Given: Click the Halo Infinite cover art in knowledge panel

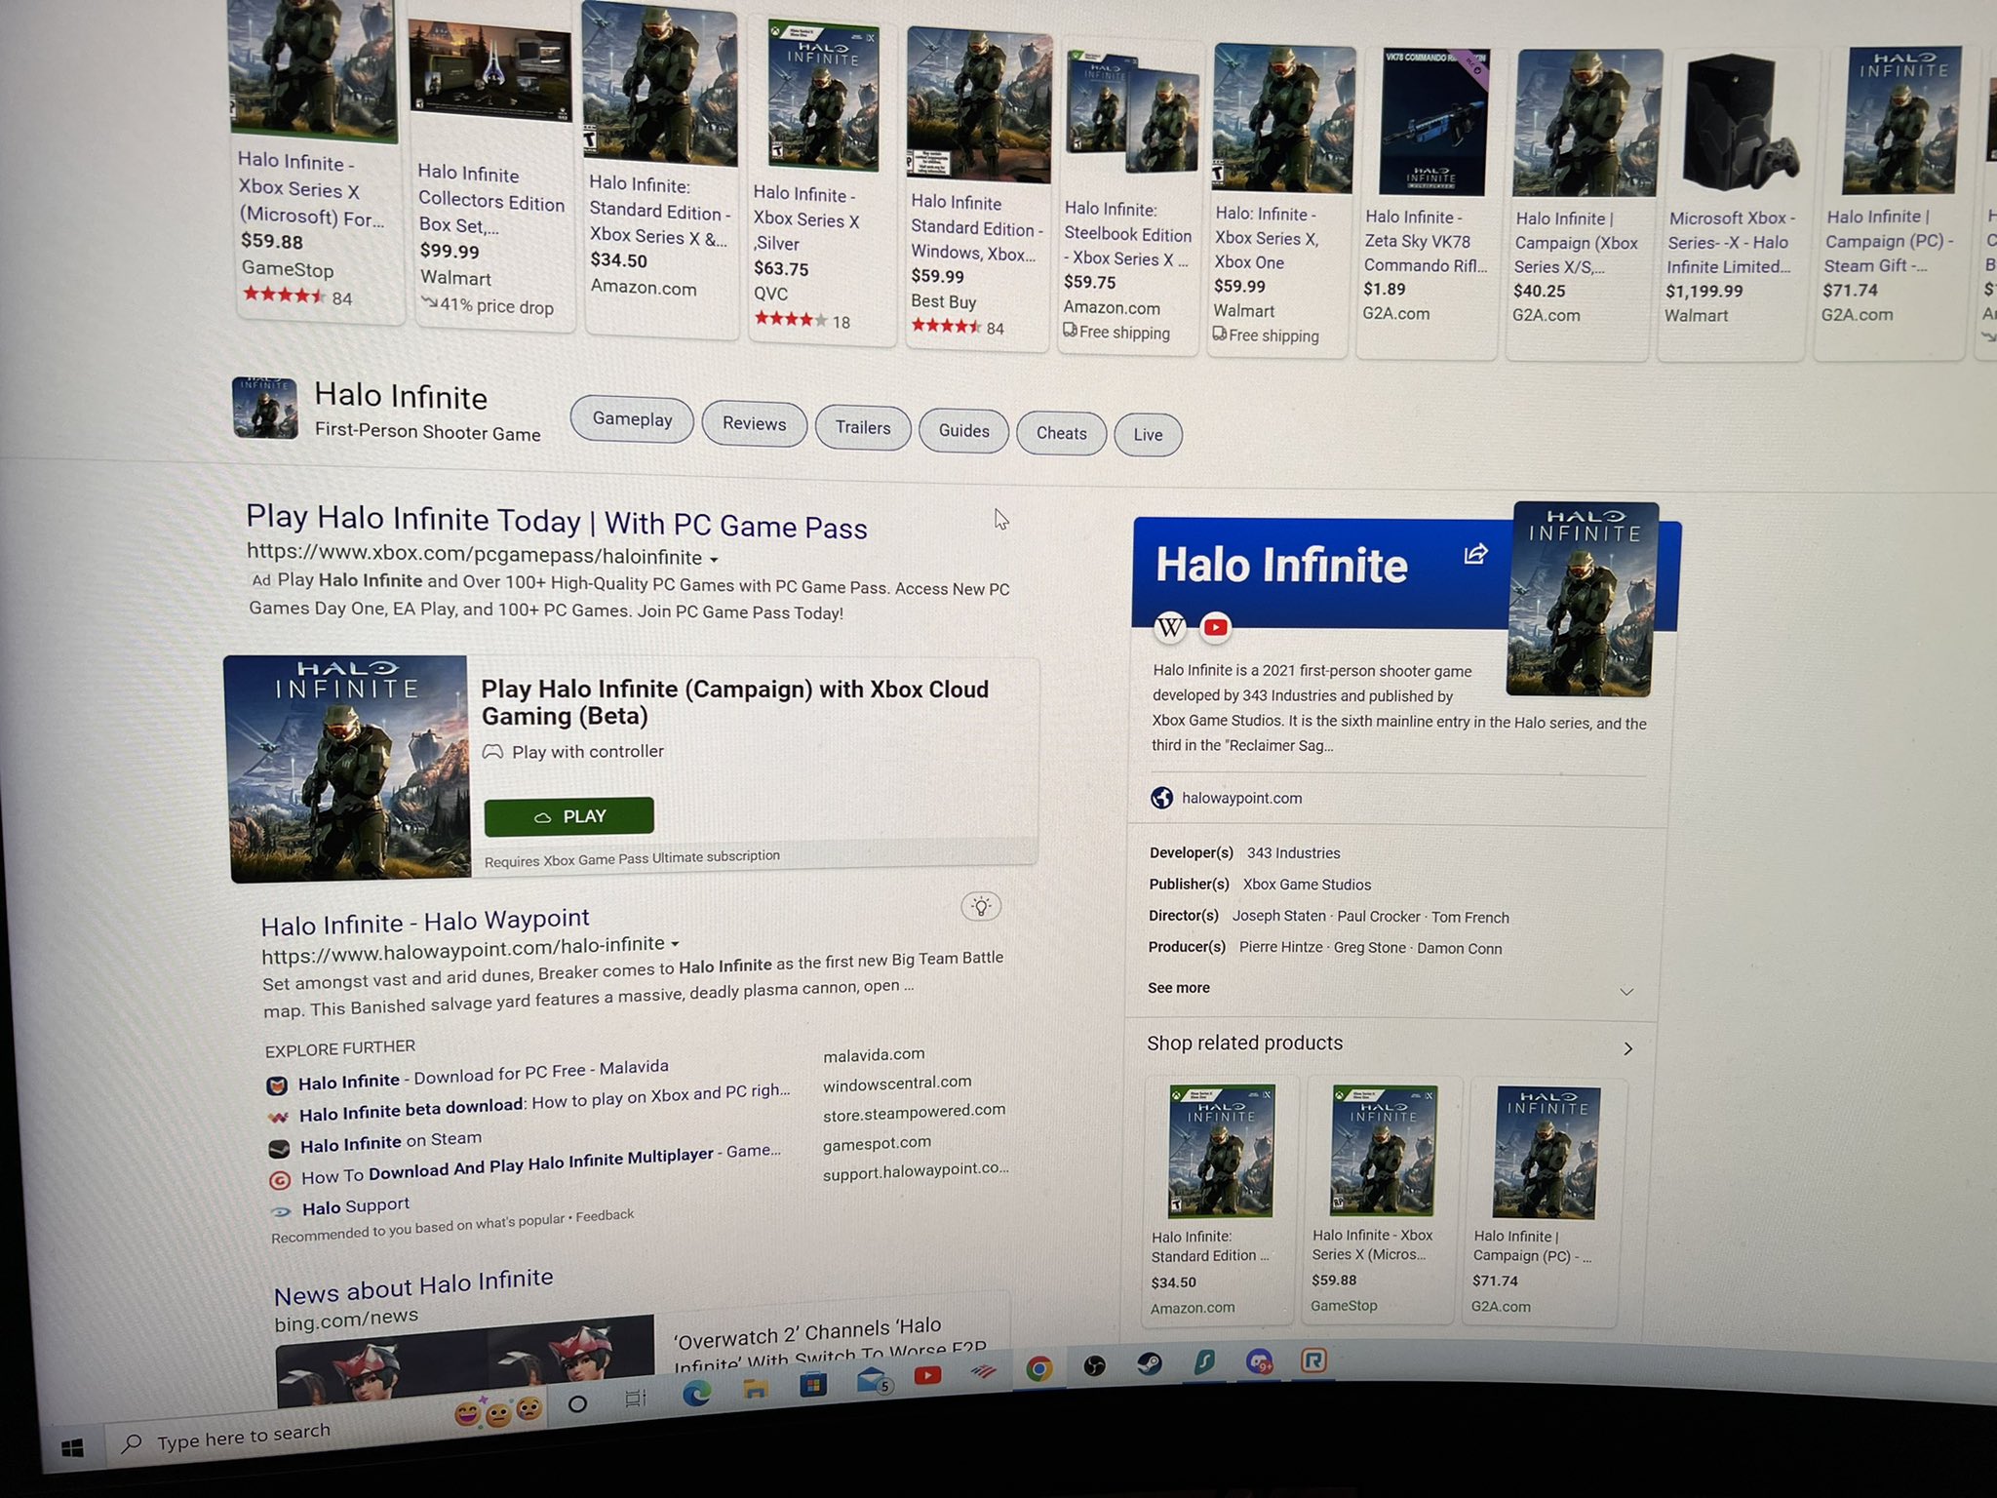Looking at the screenshot, I should point(1581,599).
